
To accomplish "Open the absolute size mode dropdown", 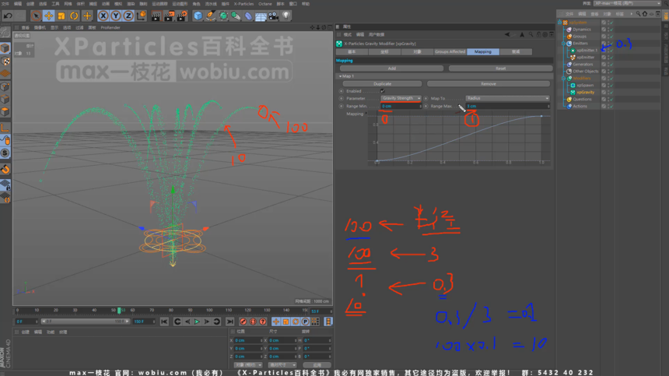I will click(282, 365).
